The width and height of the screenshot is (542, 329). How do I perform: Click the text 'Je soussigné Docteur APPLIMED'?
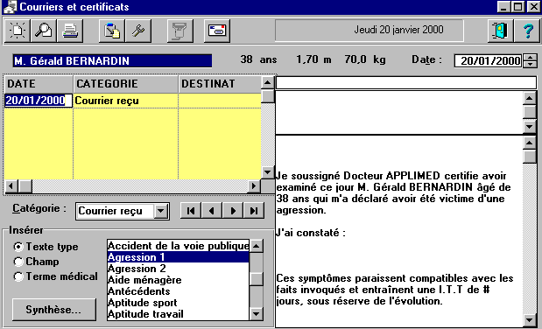pyautogui.click(x=358, y=176)
